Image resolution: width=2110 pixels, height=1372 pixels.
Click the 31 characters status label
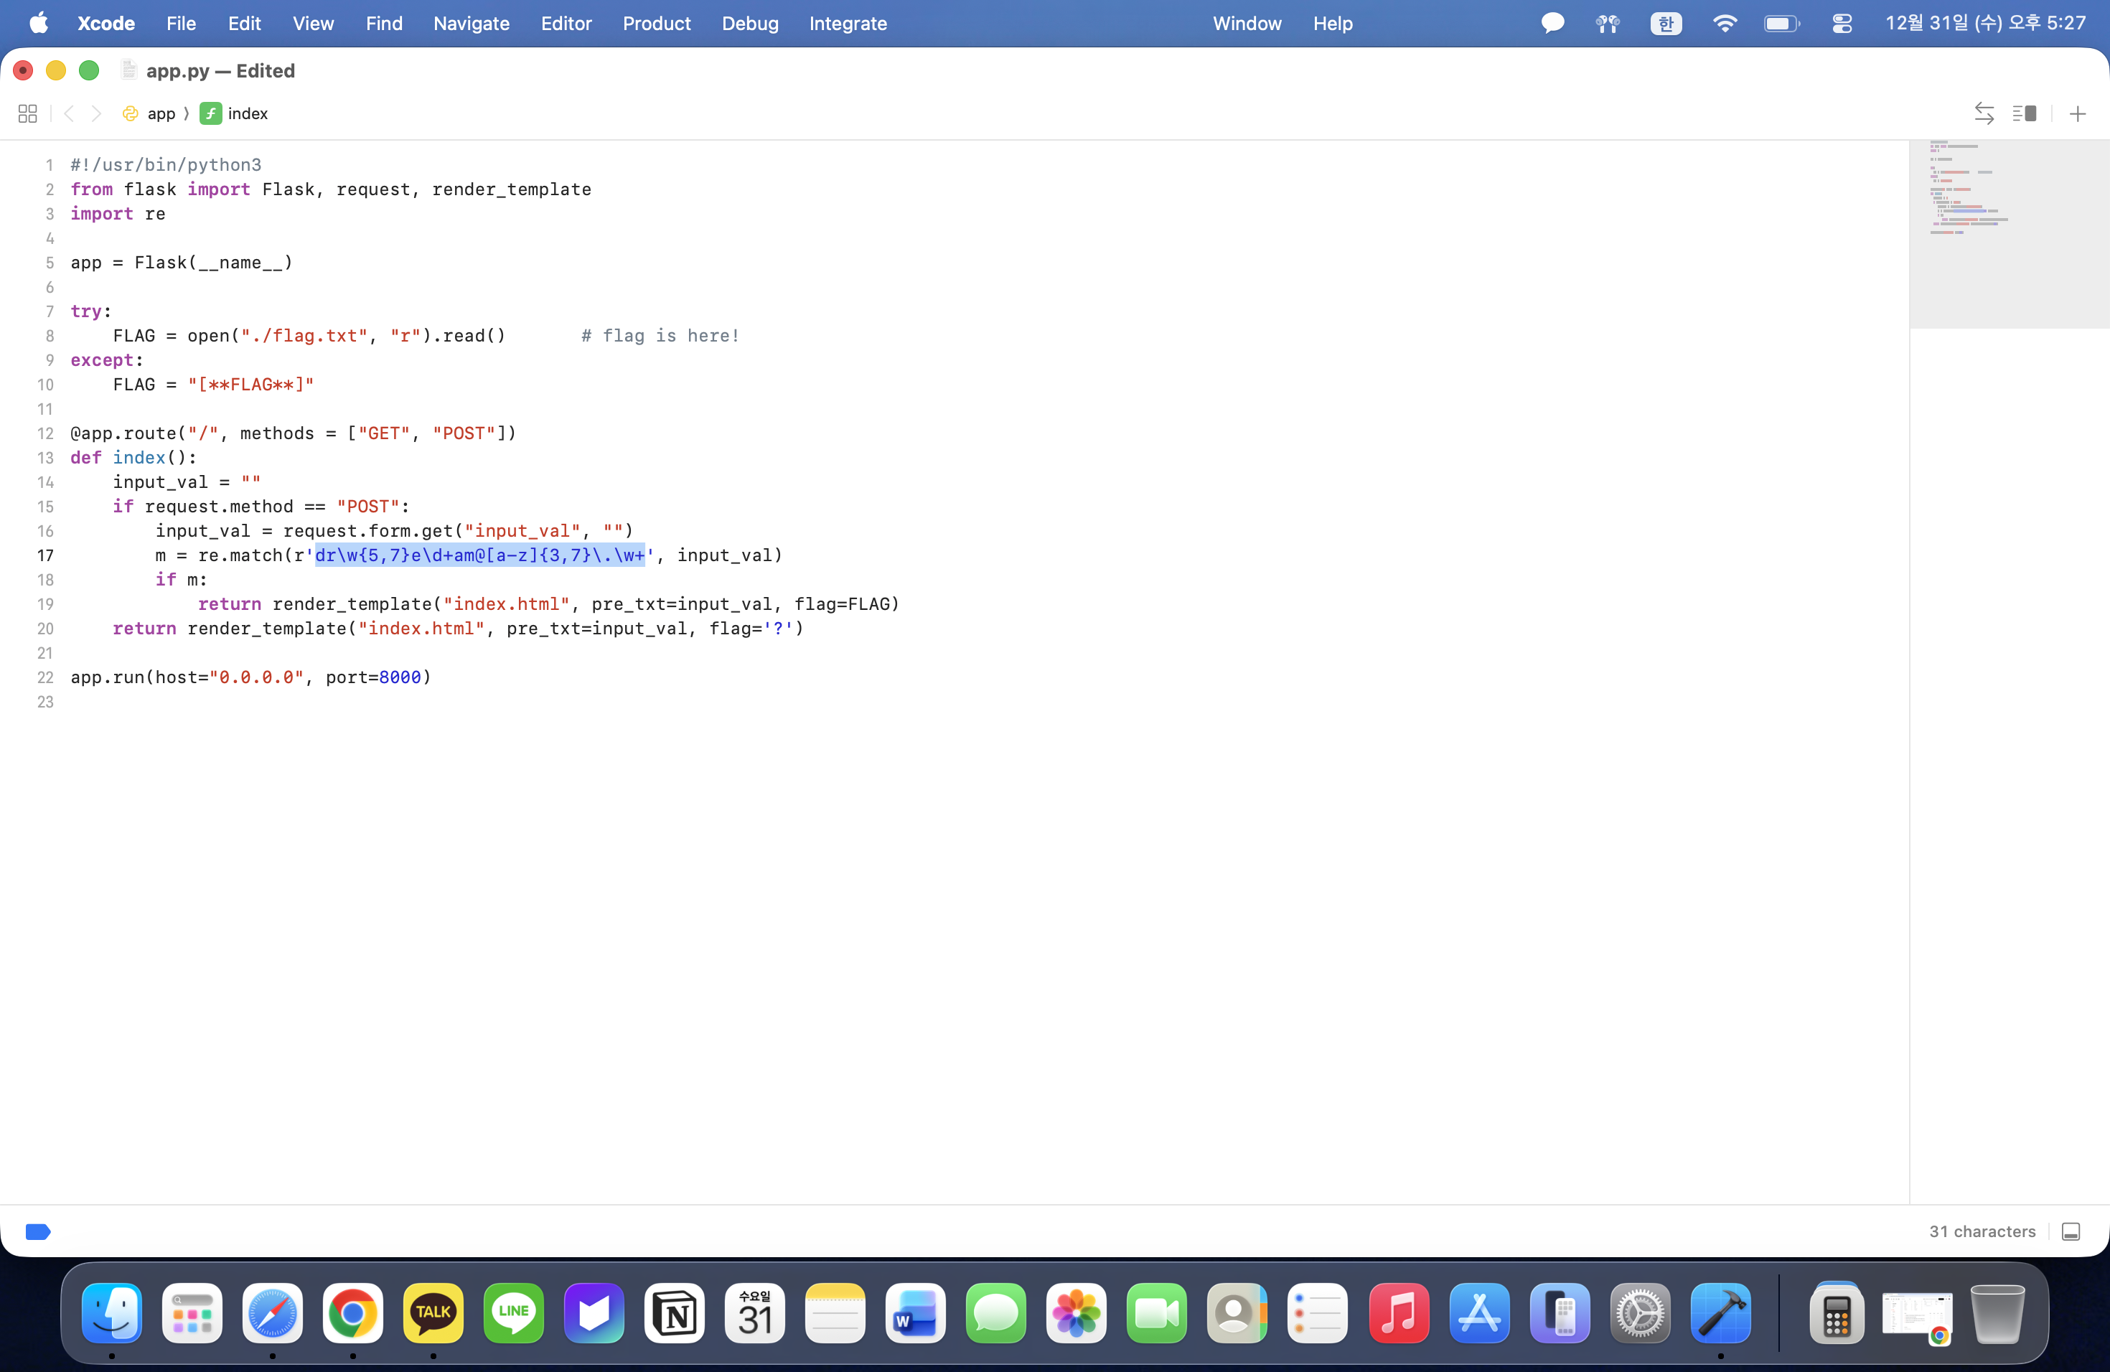[x=1982, y=1231]
